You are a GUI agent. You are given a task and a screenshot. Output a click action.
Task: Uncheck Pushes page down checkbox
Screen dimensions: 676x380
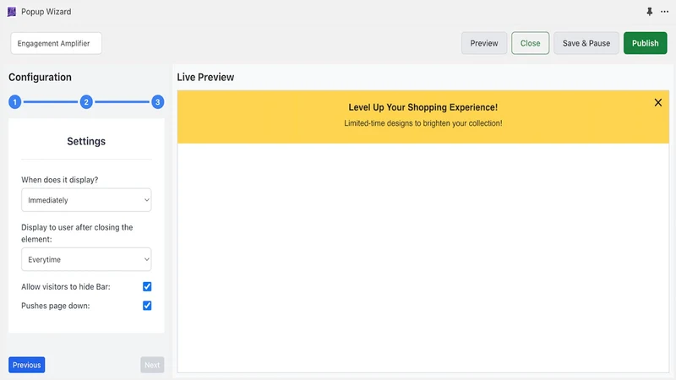147,306
